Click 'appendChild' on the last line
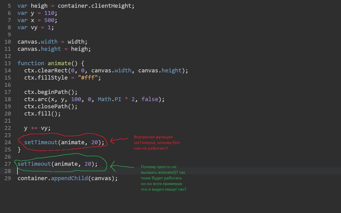The width and height of the screenshot is (341, 213). 69,178
